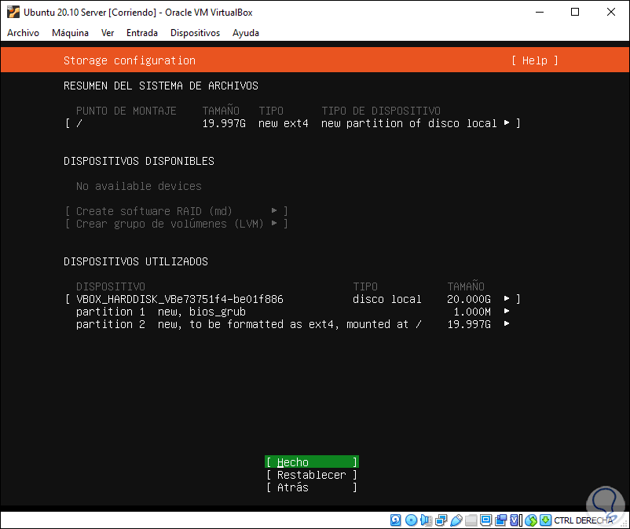
Task: Open the Ver menu
Action: coord(108,33)
